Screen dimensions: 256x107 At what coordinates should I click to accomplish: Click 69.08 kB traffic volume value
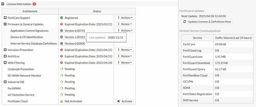[221, 44]
